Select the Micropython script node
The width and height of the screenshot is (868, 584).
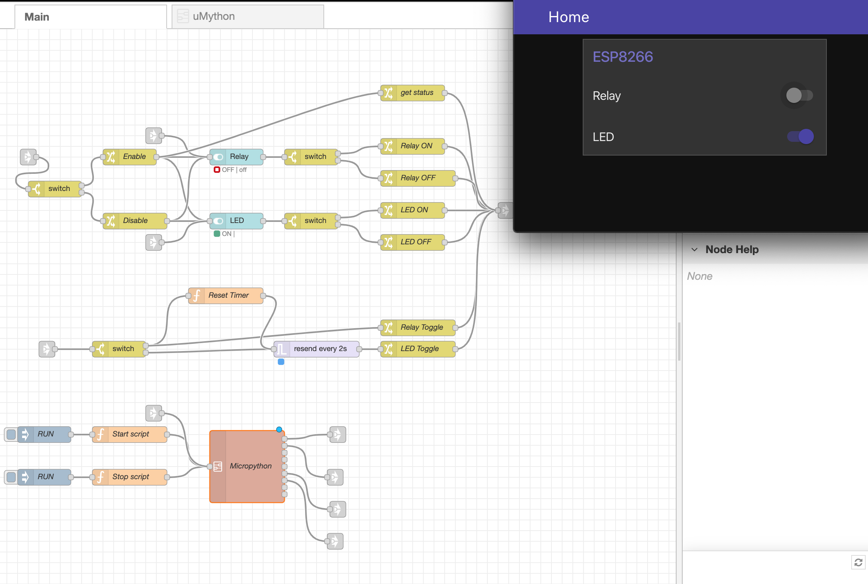(x=247, y=466)
